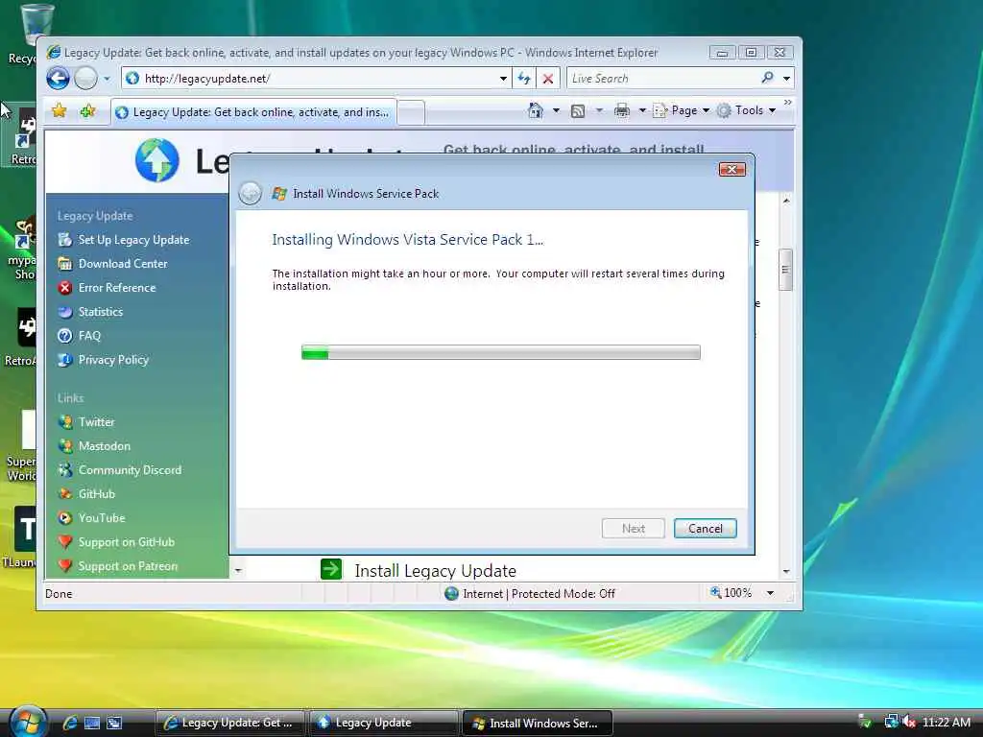Open address bar URL history dropdown
This screenshot has width=983, height=737.
coord(503,79)
